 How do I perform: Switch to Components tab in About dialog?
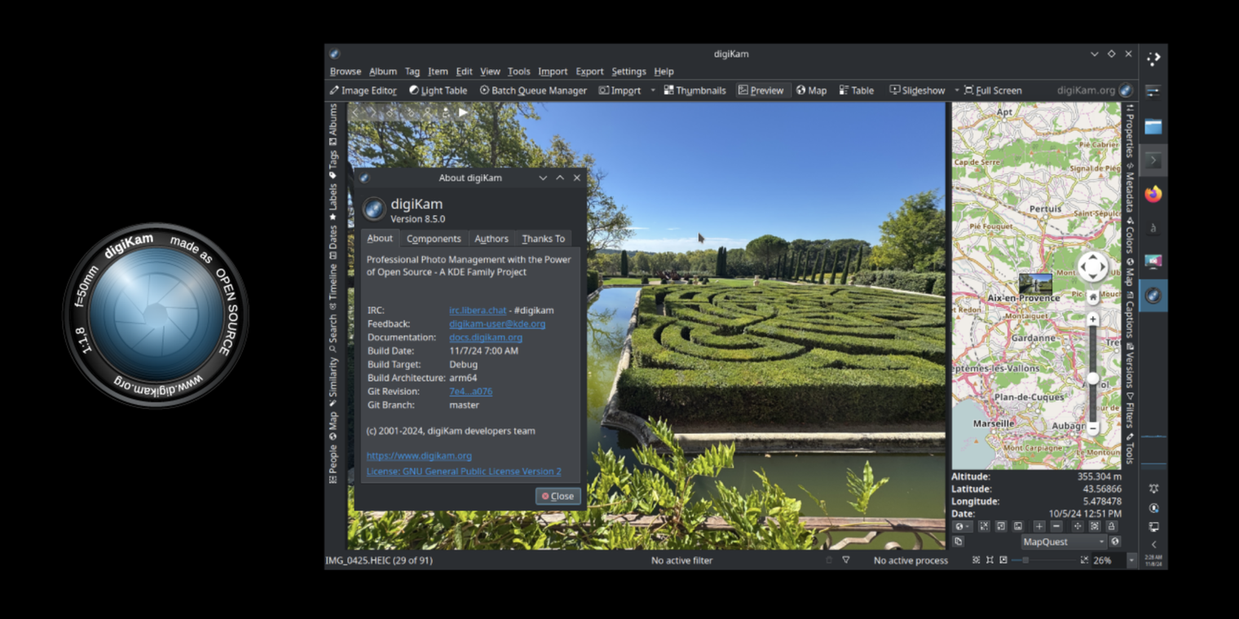434,239
